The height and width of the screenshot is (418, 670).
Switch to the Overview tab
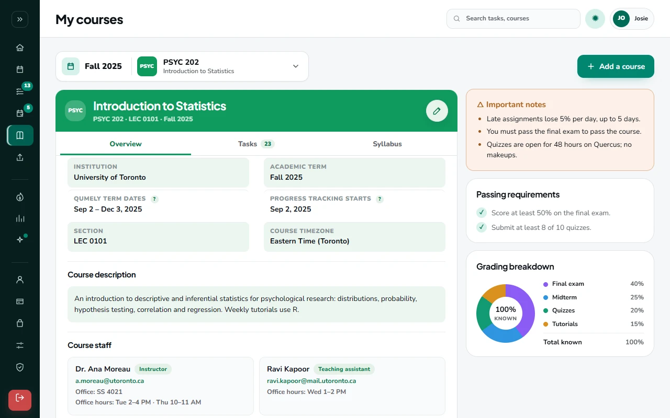click(126, 144)
